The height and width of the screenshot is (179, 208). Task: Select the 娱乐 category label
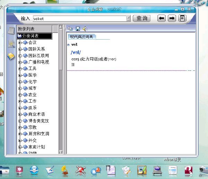pos(32,108)
